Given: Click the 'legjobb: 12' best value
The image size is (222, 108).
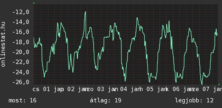Looking at the screenshot, I should (x=194, y=100).
